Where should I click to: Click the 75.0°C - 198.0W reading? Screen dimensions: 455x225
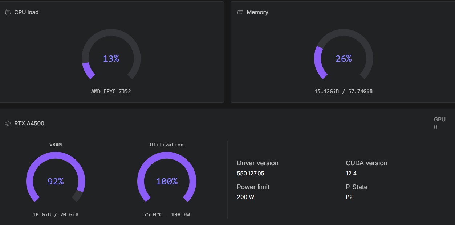coord(167,214)
